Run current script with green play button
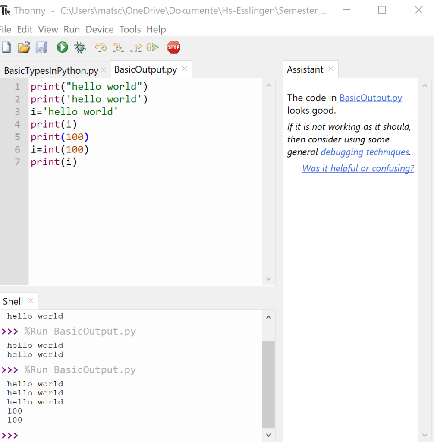Viewport: 434px width, 442px height. (62, 47)
